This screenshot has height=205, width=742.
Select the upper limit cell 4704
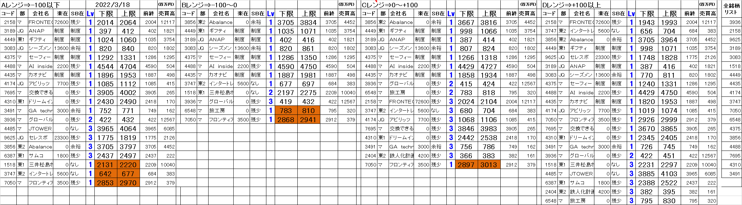tap(128, 66)
